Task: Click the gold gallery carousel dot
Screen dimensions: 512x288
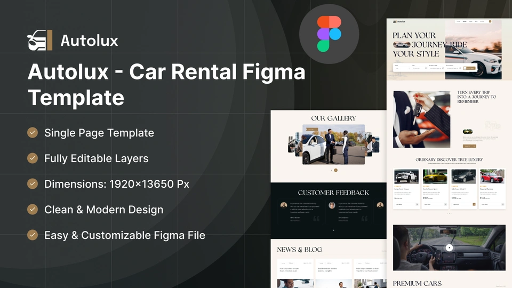Action: click(x=335, y=170)
